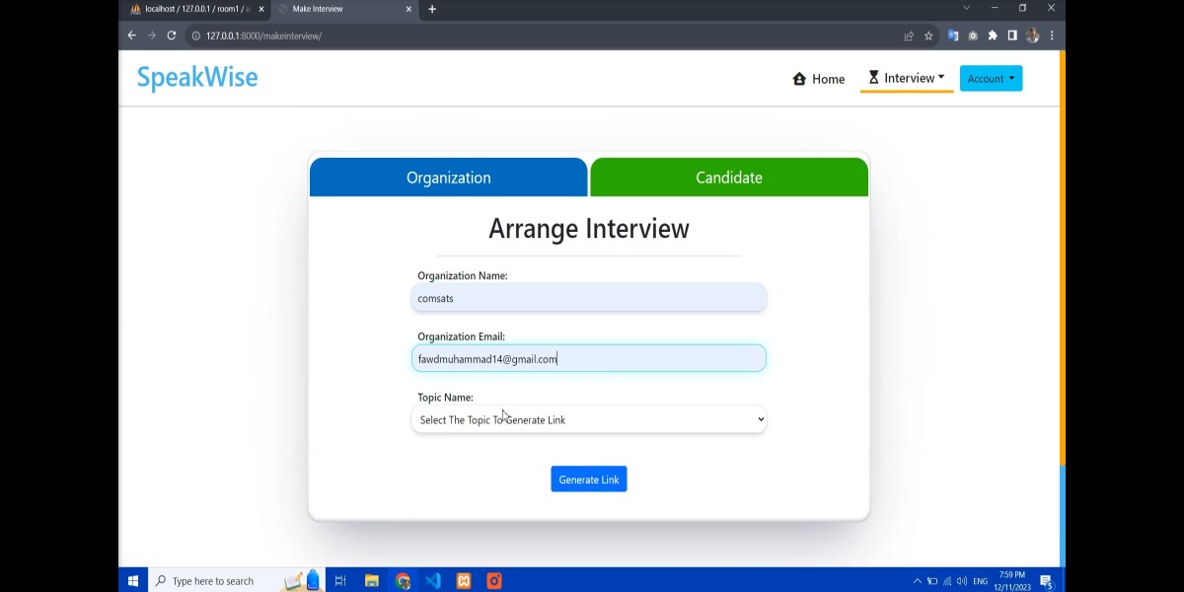Expand the hidden icons in the system tray

pos(917,580)
